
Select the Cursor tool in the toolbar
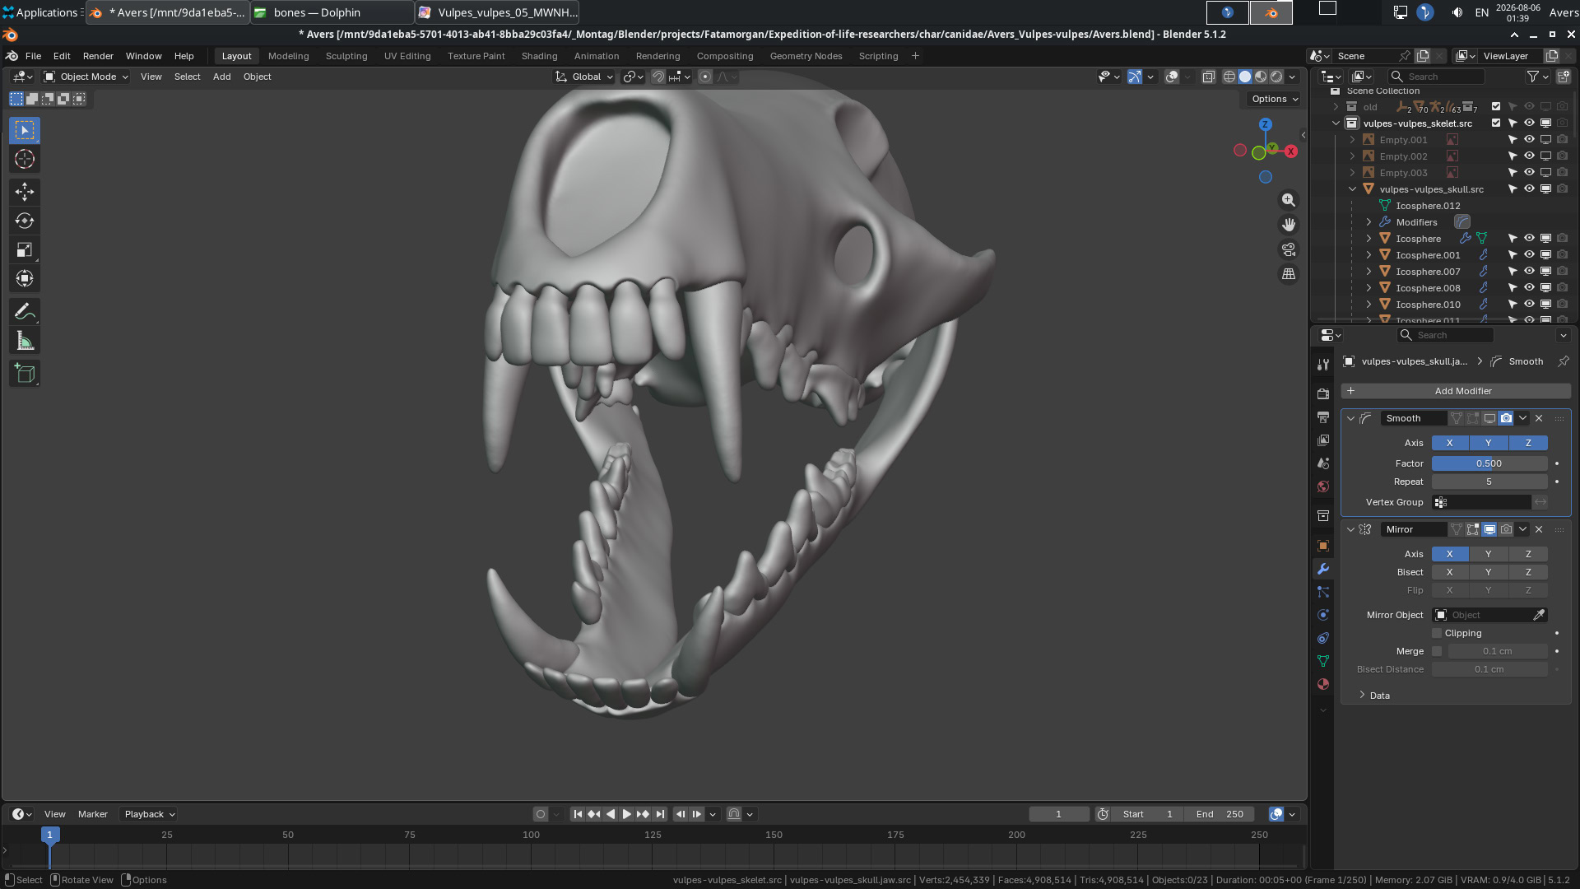point(25,159)
